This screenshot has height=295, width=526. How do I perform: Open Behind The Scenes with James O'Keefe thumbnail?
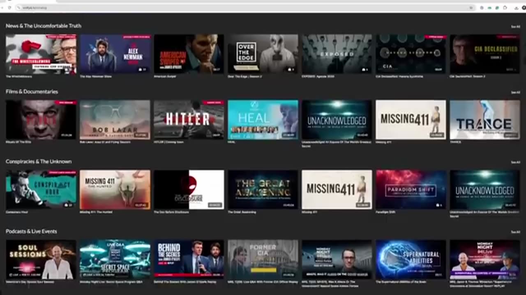pyautogui.click(x=189, y=259)
